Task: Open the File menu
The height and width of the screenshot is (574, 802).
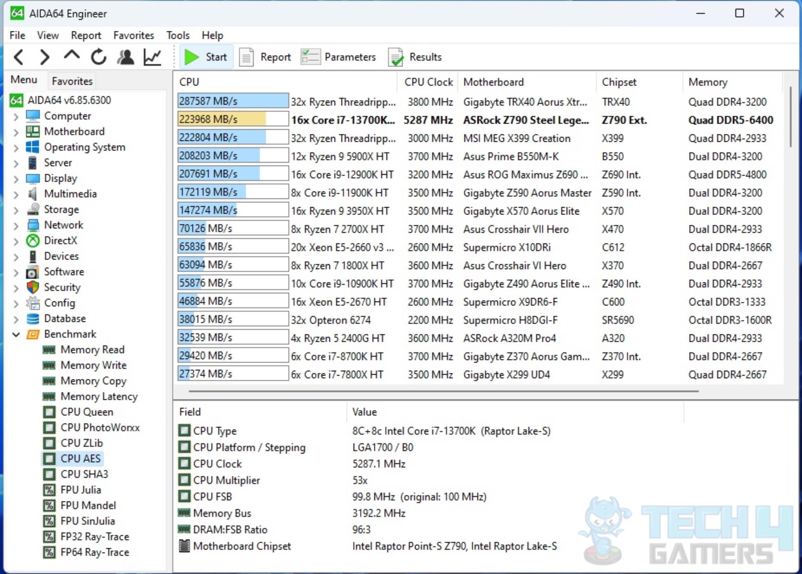Action: [x=17, y=35]
